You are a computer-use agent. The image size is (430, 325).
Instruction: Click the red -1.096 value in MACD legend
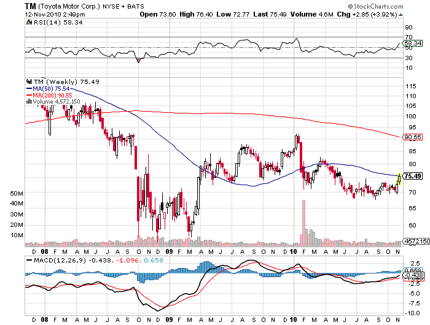[127, 260]
